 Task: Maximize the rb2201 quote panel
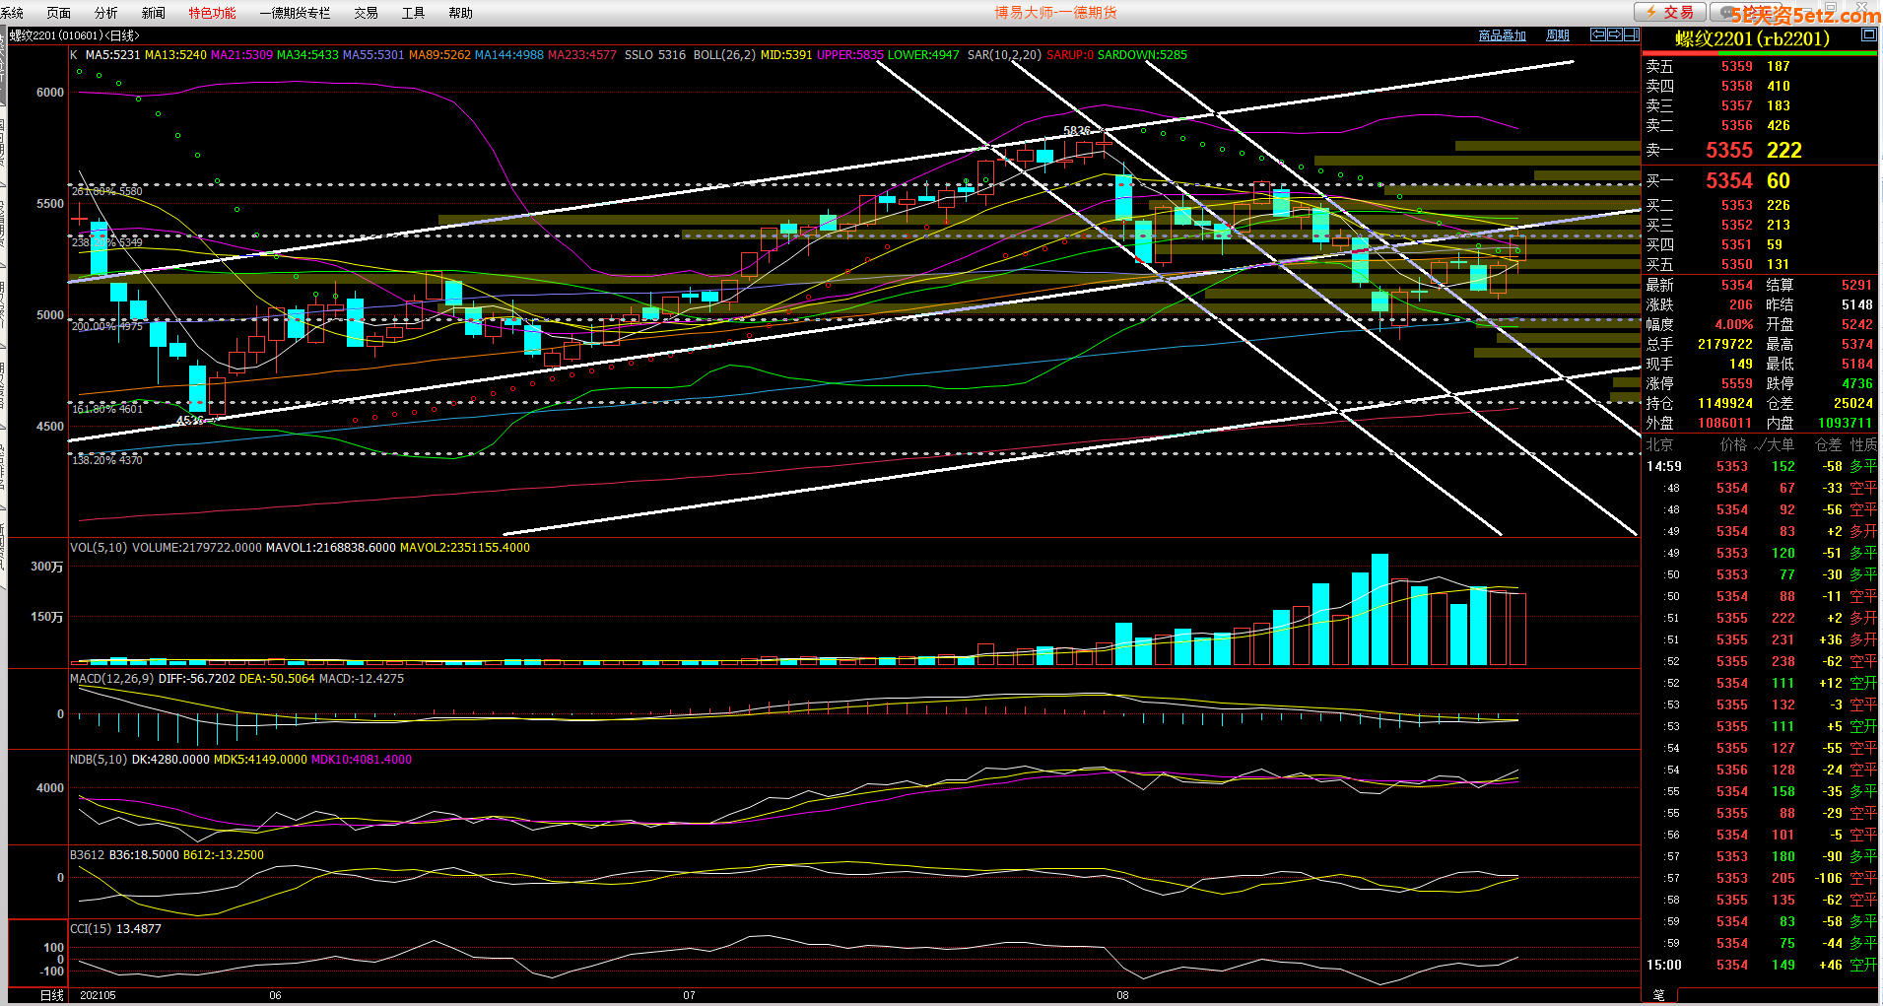(x=1868, y=34)
